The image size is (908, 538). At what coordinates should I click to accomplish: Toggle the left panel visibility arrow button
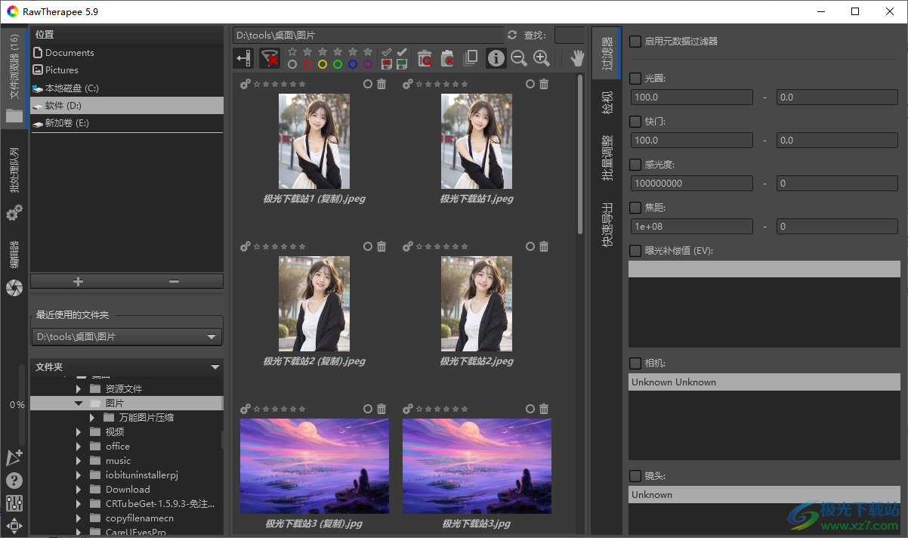(x=243, y=58)
